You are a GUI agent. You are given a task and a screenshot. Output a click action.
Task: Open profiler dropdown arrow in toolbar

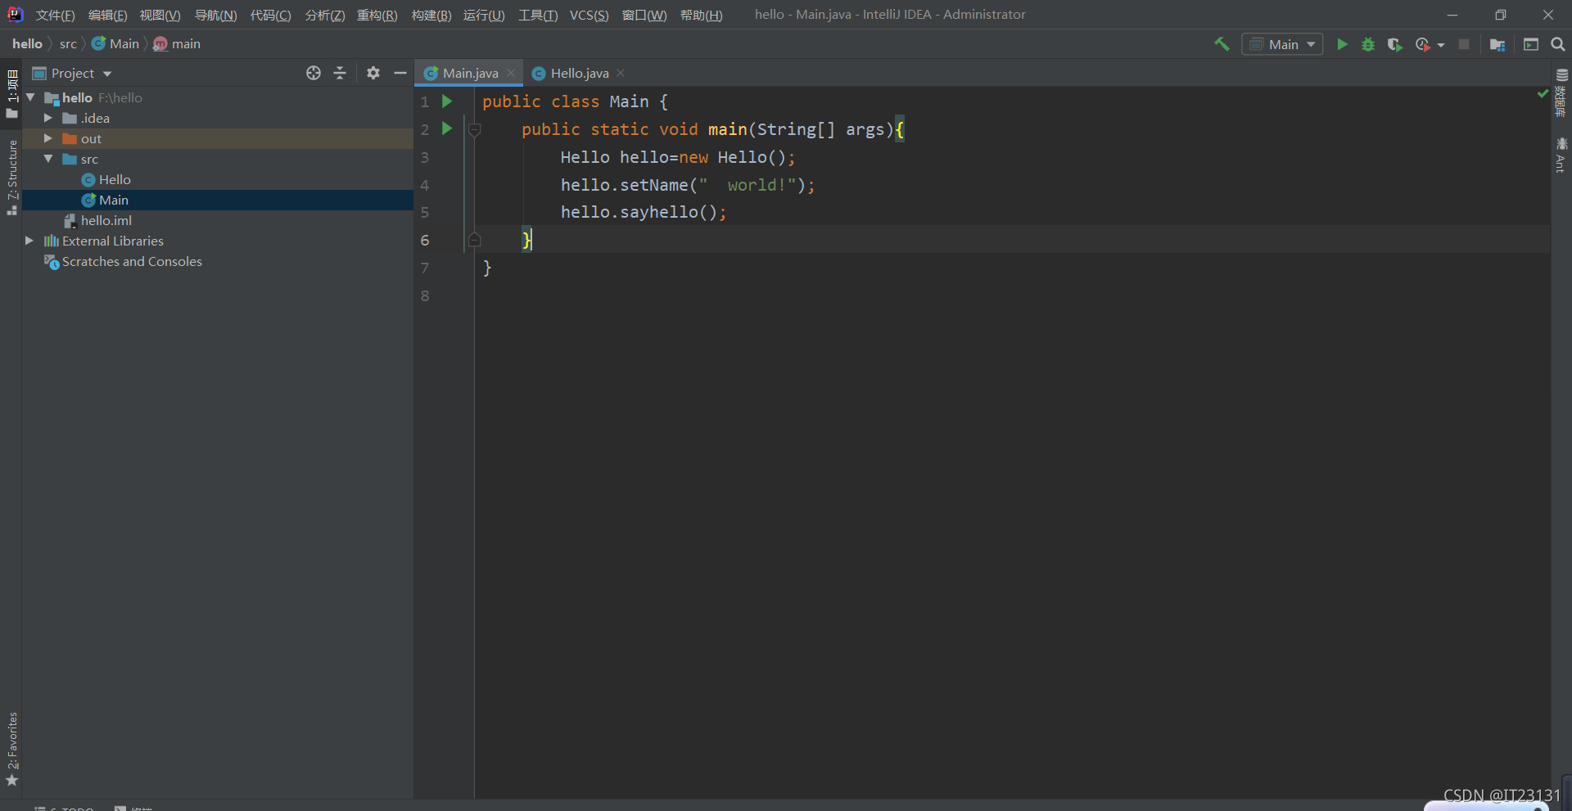point(1441,45)
